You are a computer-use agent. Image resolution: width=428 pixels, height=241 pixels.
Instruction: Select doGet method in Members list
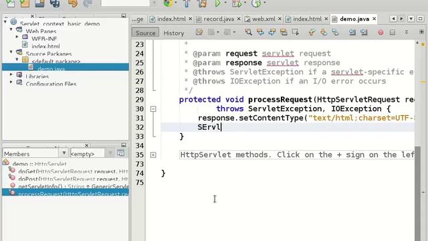pos(73,171)
